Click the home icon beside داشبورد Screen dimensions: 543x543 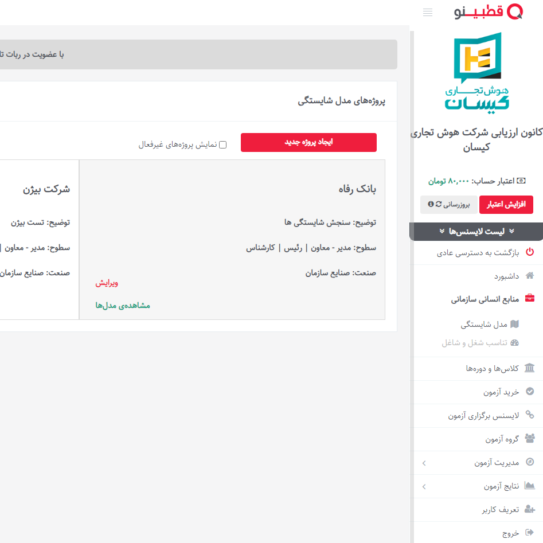tap(529, 276)
